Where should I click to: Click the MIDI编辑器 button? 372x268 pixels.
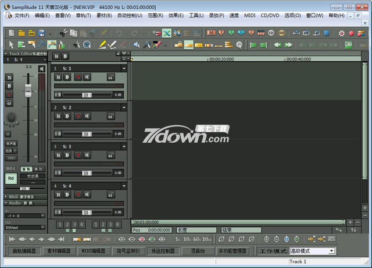[x=93, y=251]
